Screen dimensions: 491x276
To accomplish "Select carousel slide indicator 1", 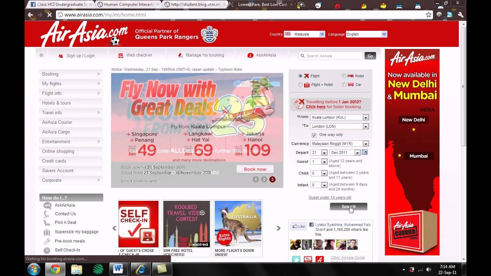I will point(256,179).
